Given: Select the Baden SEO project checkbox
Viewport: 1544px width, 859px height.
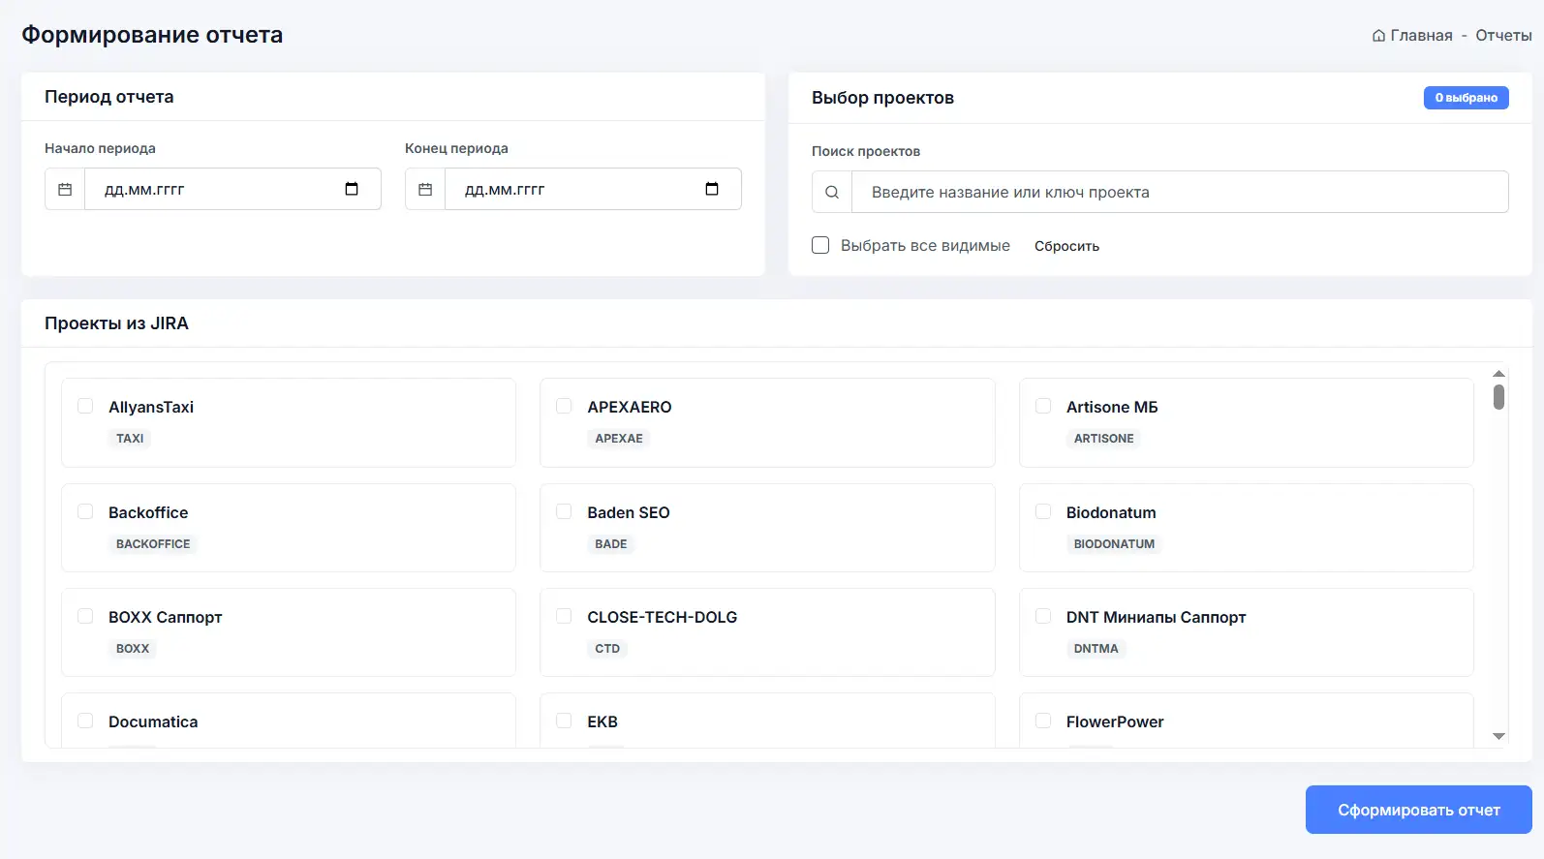Looking at the screenshot, I should 564,511.
